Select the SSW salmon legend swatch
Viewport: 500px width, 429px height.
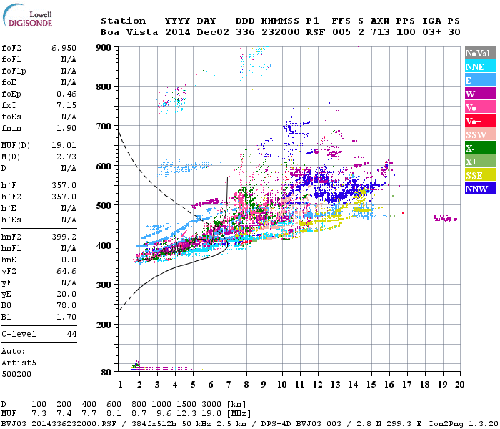coord(480,134)
